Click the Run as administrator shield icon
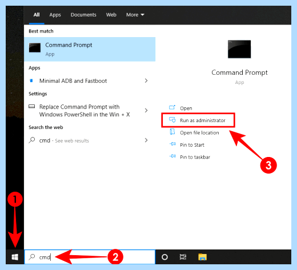The image size is (297, 270). pos(172,120)
